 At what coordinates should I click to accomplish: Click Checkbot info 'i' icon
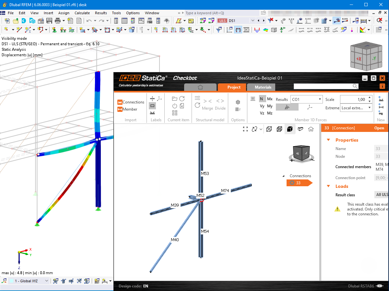tap(382, 86)
